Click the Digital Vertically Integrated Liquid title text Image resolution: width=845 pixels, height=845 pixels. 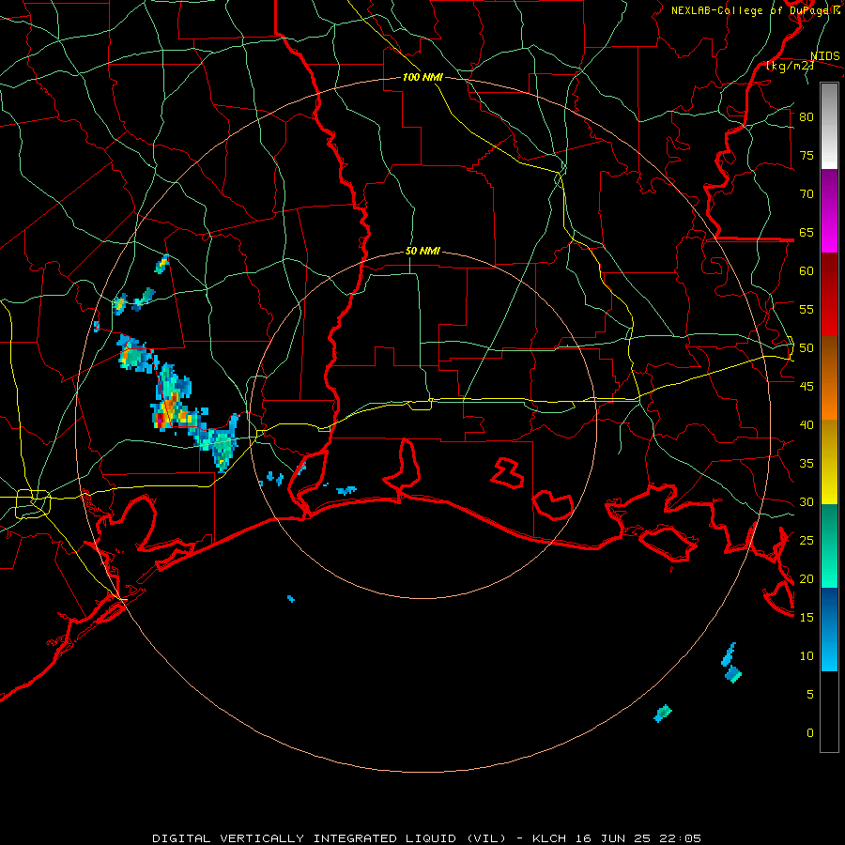point(329,838)
